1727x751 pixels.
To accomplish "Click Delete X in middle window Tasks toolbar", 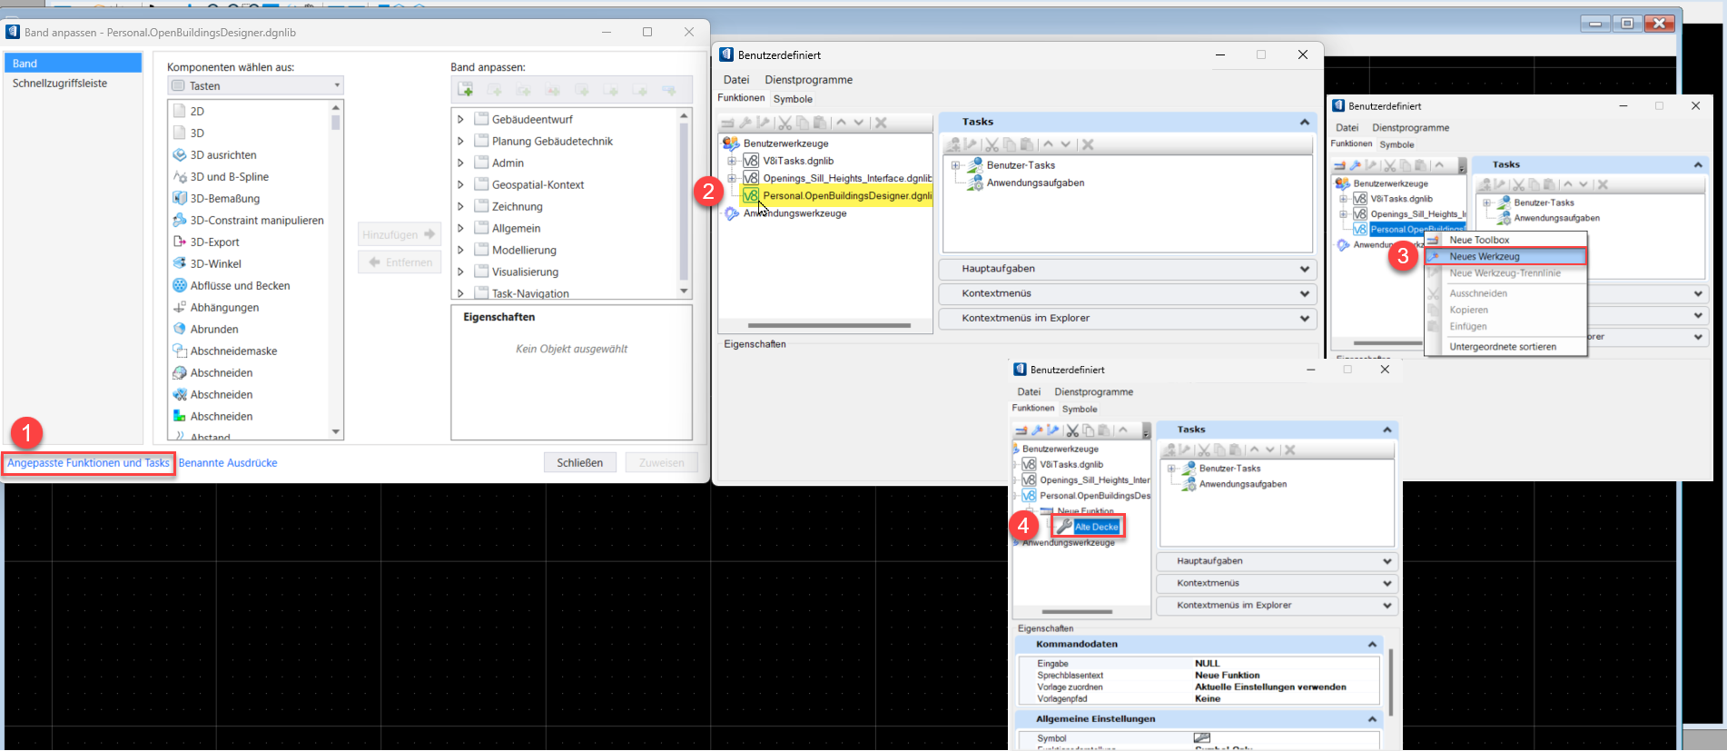I will click(1088, 144).
